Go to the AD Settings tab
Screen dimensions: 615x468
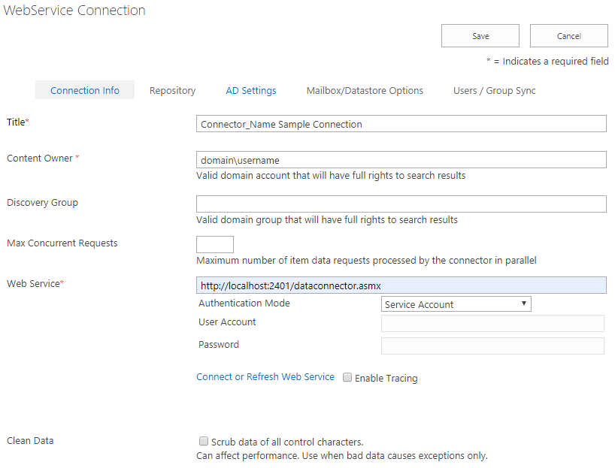click(251, 90)
